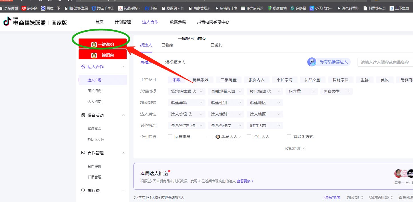Open the 达人地区 dropdown

[265, 114]
